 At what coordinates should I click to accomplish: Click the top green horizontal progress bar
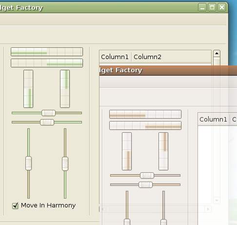(x=47, y=52)
